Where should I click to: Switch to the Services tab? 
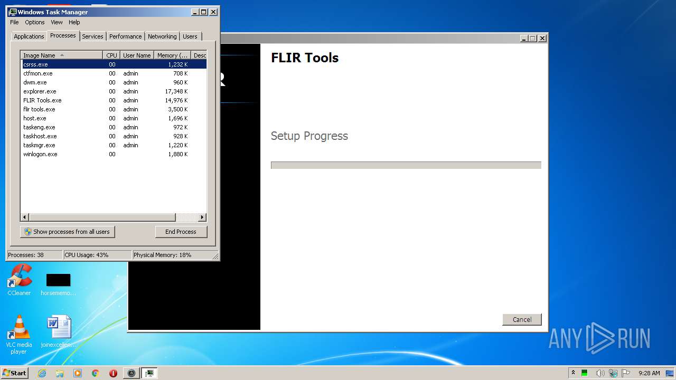tap(92, 36)
